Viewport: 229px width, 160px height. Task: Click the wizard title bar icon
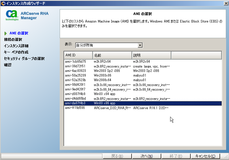coord(3,3)
